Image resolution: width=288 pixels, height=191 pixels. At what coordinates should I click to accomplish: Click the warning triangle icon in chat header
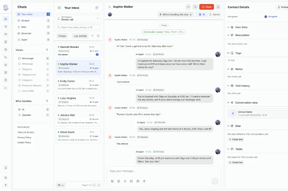point(218,7)
